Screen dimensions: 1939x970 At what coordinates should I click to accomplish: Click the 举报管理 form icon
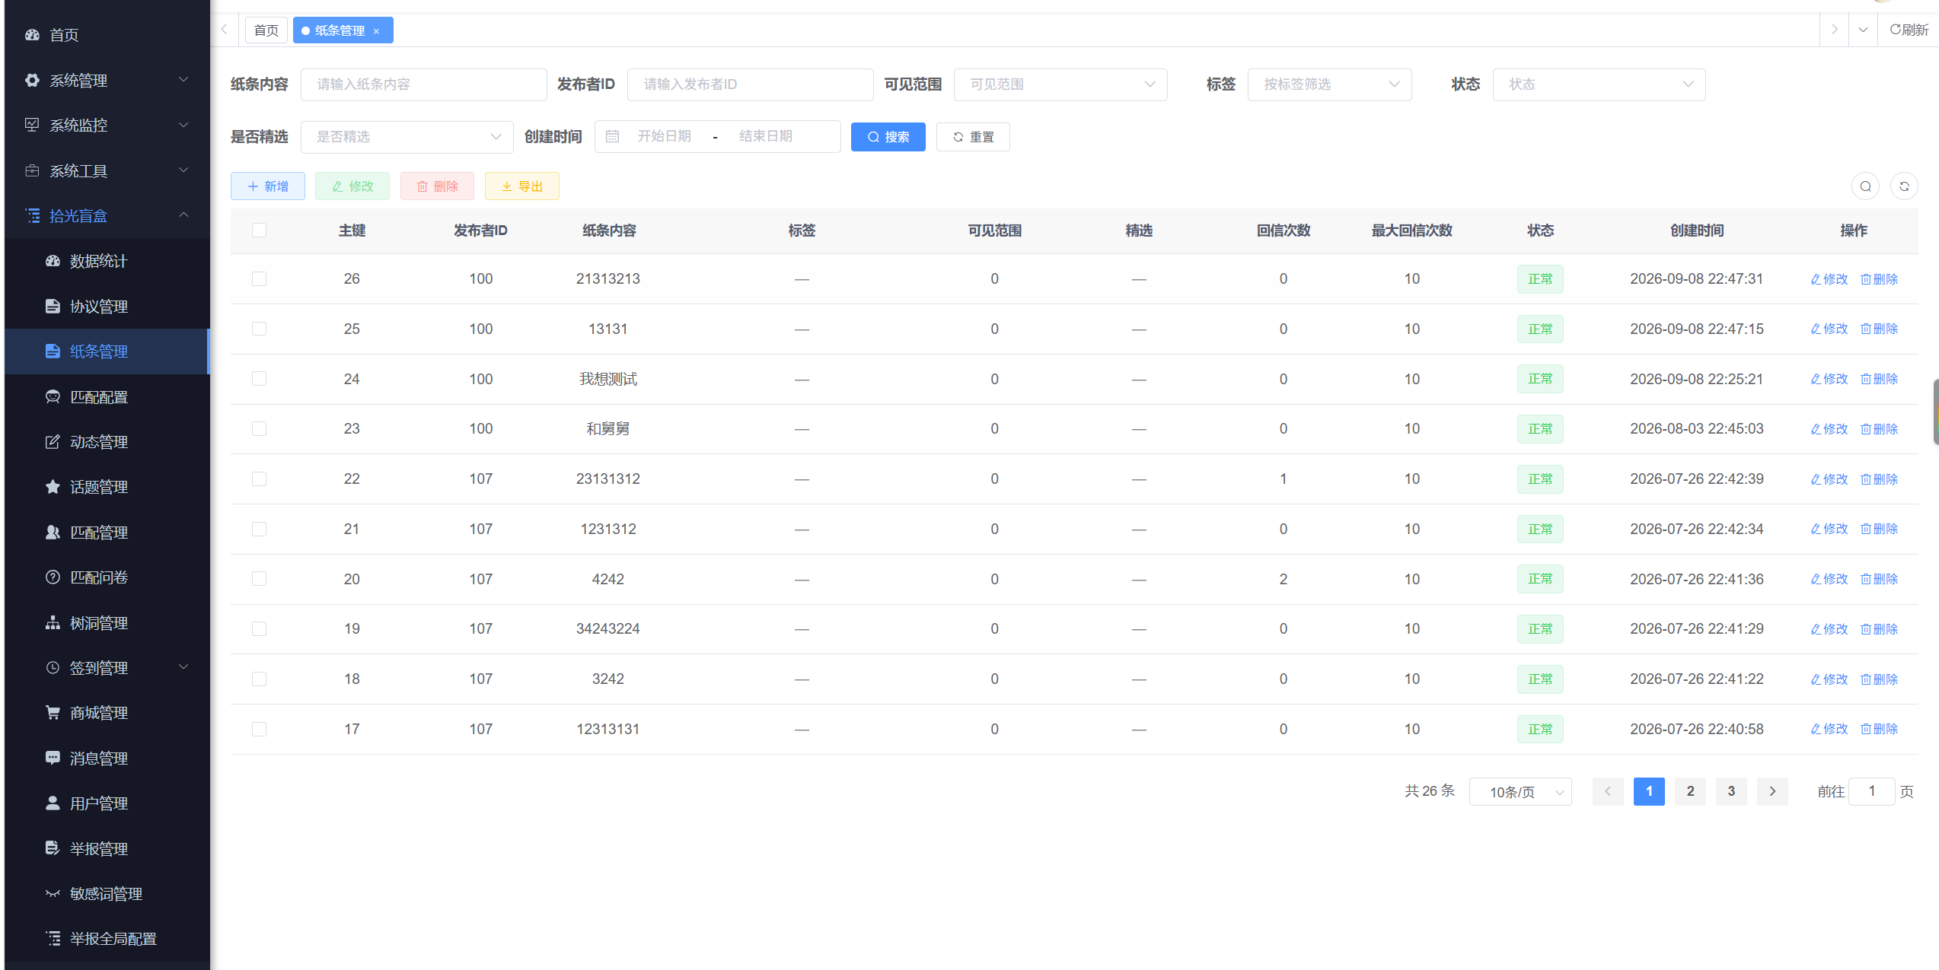pos(53,848)
